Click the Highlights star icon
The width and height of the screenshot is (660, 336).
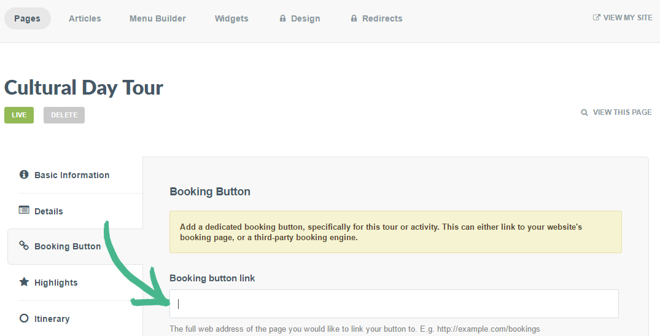tap(24, 282)
